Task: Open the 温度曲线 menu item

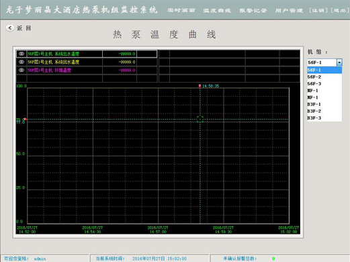Action: pos(217,11)
